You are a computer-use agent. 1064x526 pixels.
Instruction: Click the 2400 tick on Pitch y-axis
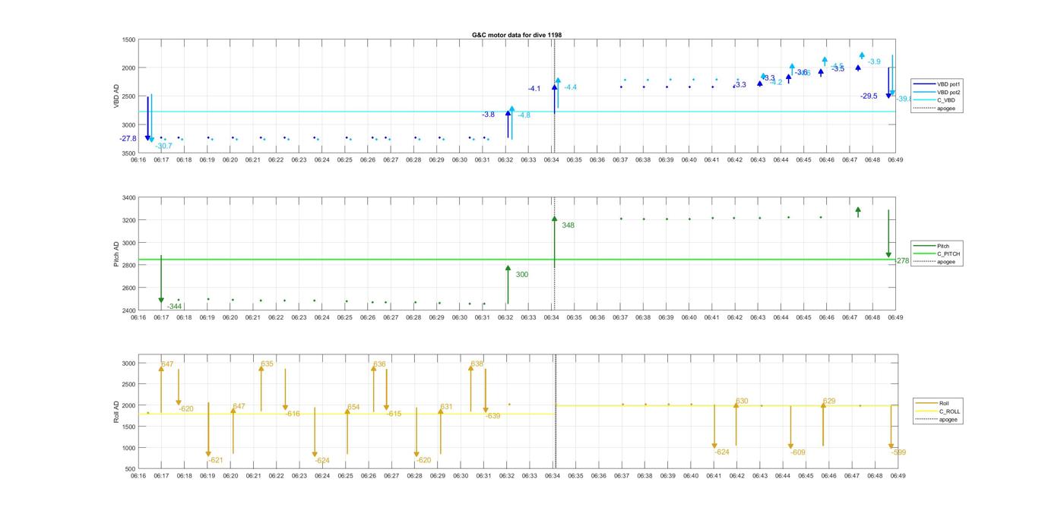click(128, 310)
